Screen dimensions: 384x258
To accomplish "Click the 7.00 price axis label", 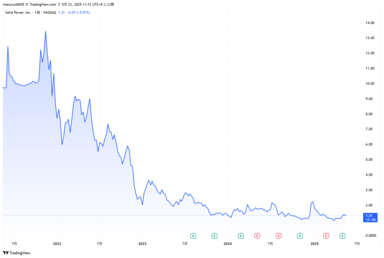I will 369,129.
